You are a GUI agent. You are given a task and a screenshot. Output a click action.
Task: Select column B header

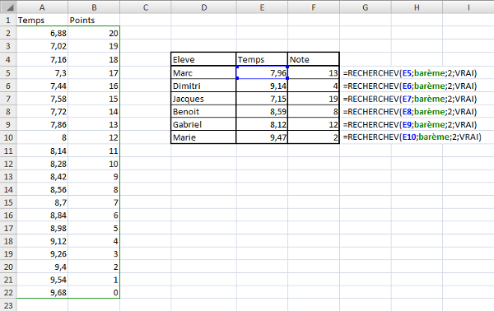click(94, 7)
